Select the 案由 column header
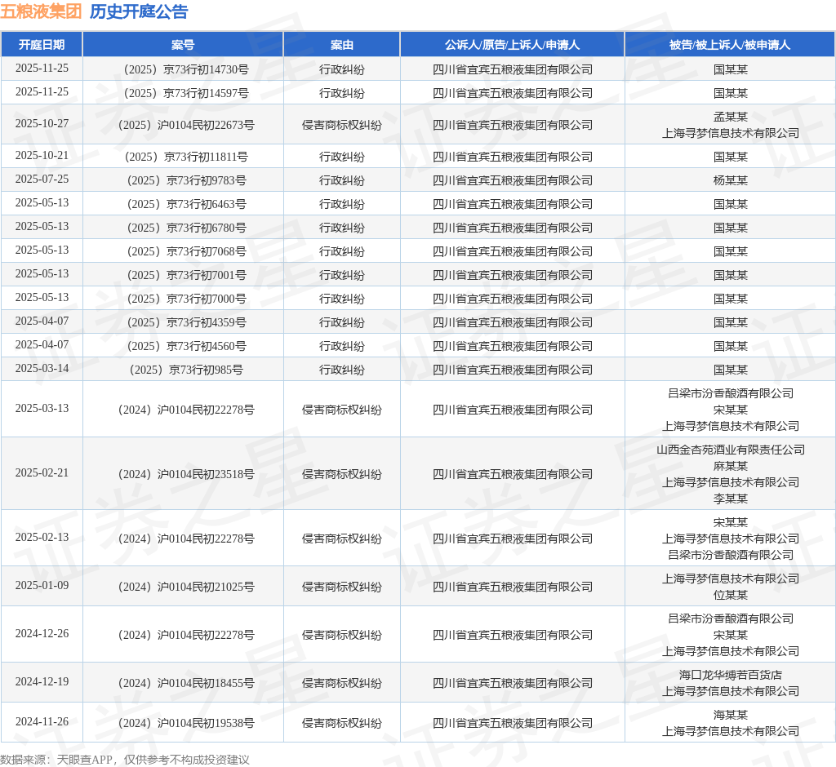Screen dimensions: 836x767 tap(342, 45)
